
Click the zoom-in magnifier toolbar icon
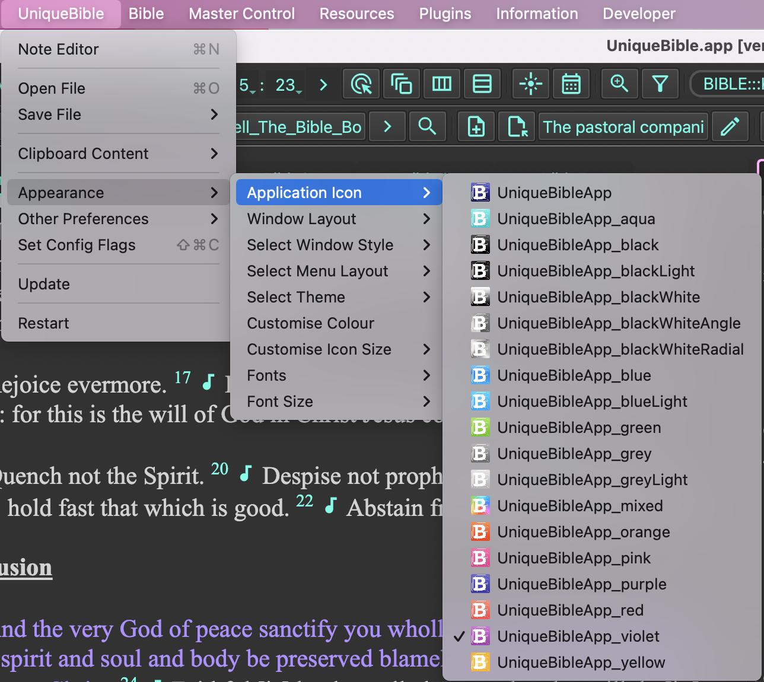point(620,84)
